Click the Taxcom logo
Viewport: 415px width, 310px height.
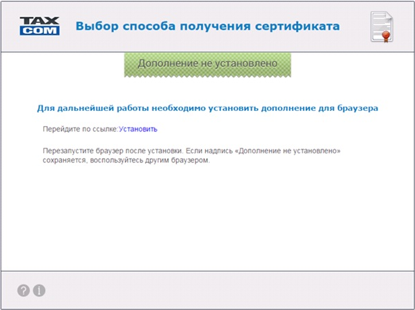point(40,26)
